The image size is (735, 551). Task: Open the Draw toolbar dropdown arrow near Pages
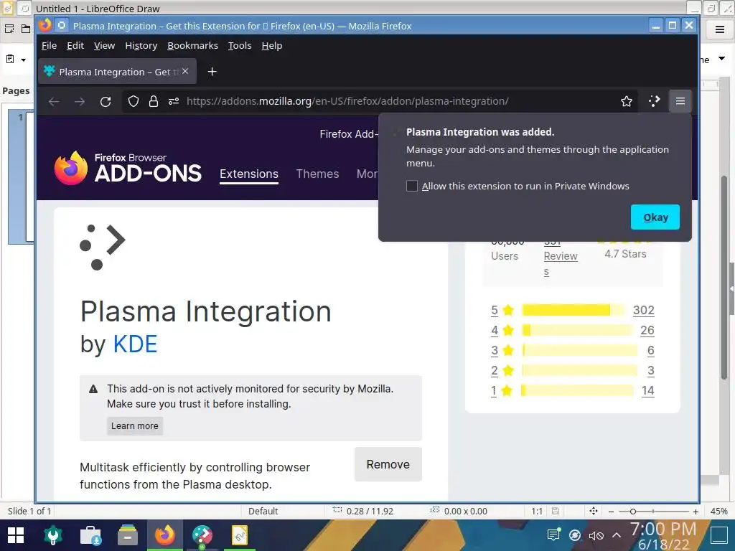point(23,60)
